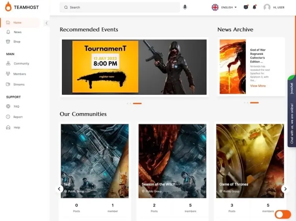Screen dimensions: 296x221
Task: Click the Tournament event banner
Action: tap(134, 67)
